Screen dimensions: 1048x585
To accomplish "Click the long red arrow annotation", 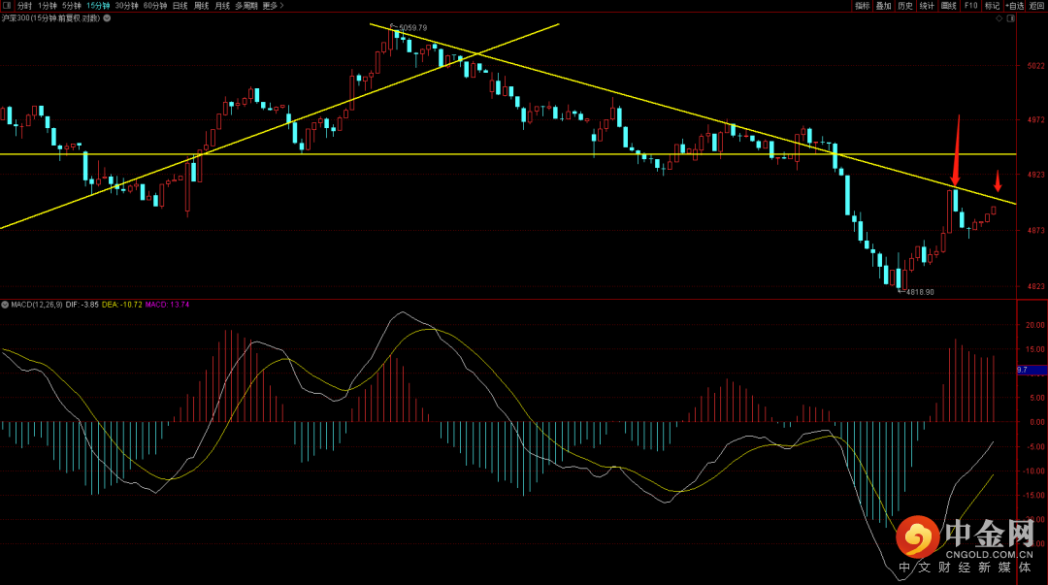I will point(957,150).
